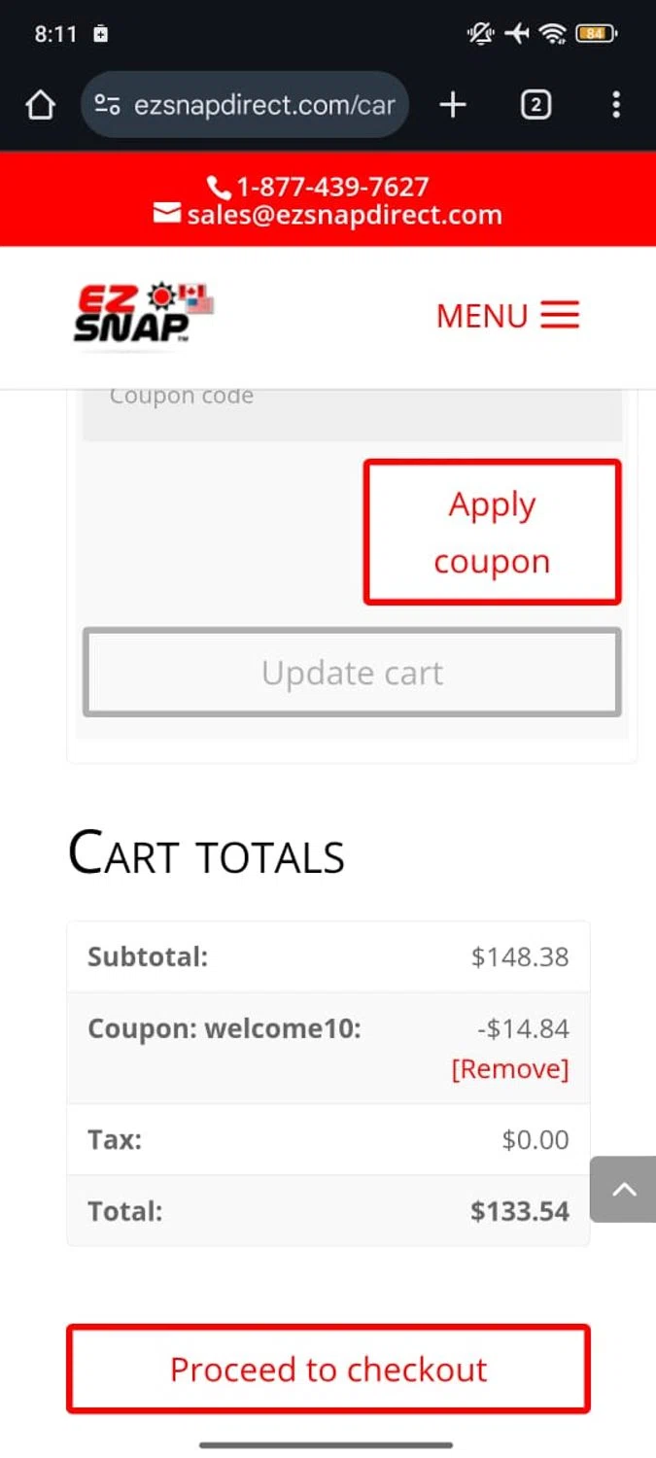The height and width of the screenshot is (1458, 656).
Task: Tap the envelope email icon
Action: point(167,213)
